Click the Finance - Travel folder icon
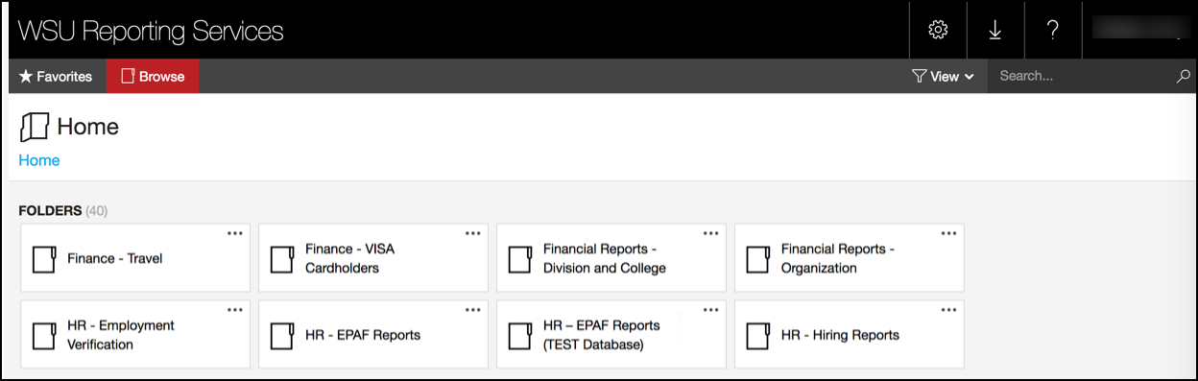The image size is (1198, 381). pos(44,259)
